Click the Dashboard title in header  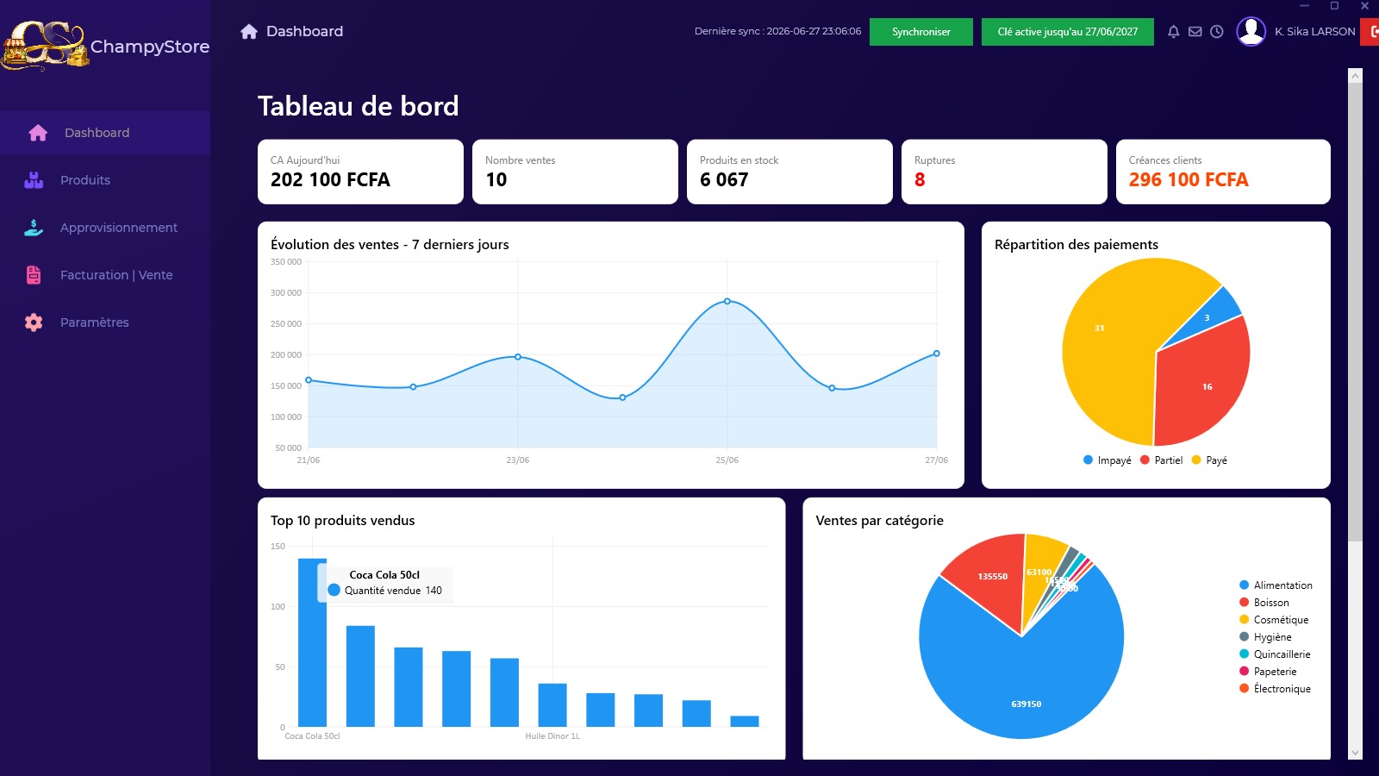click(x=304, y=31)
